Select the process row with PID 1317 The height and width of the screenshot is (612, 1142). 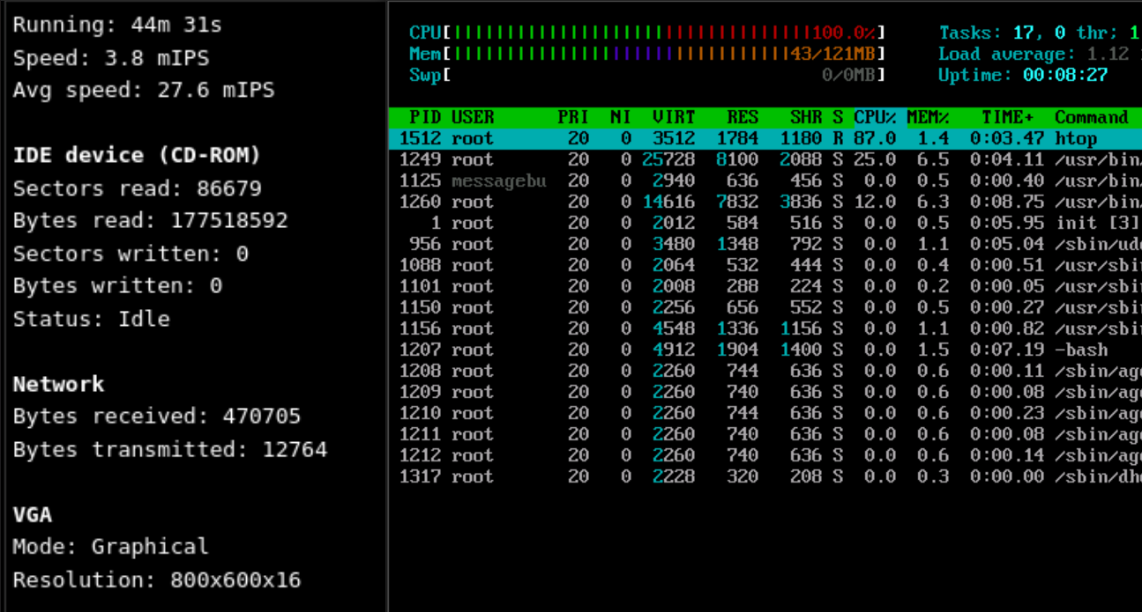pos(758,476)
